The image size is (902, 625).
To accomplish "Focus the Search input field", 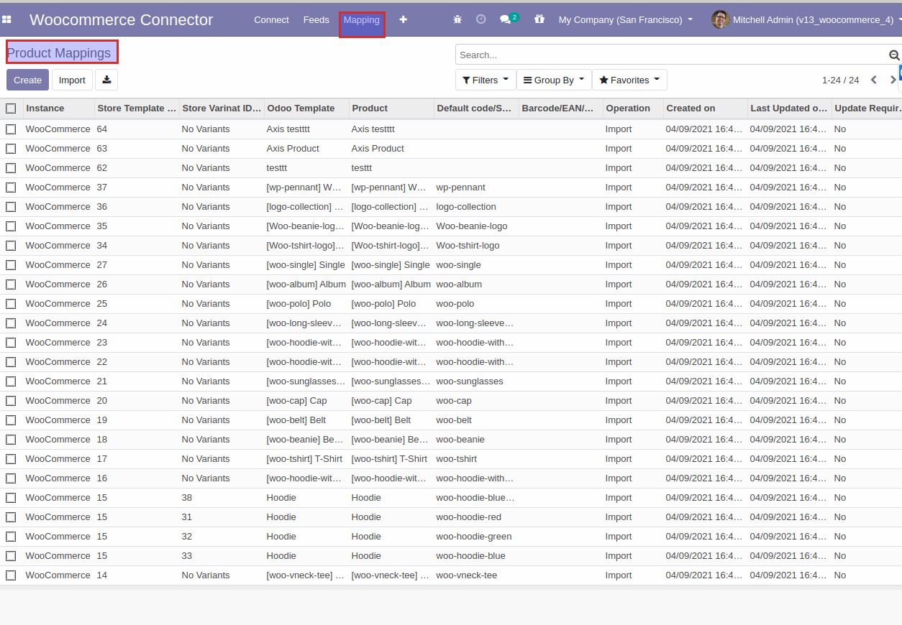I will coord(673,55).
